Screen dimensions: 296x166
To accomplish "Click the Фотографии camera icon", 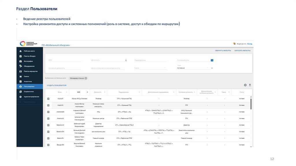I will coord(21,61).
